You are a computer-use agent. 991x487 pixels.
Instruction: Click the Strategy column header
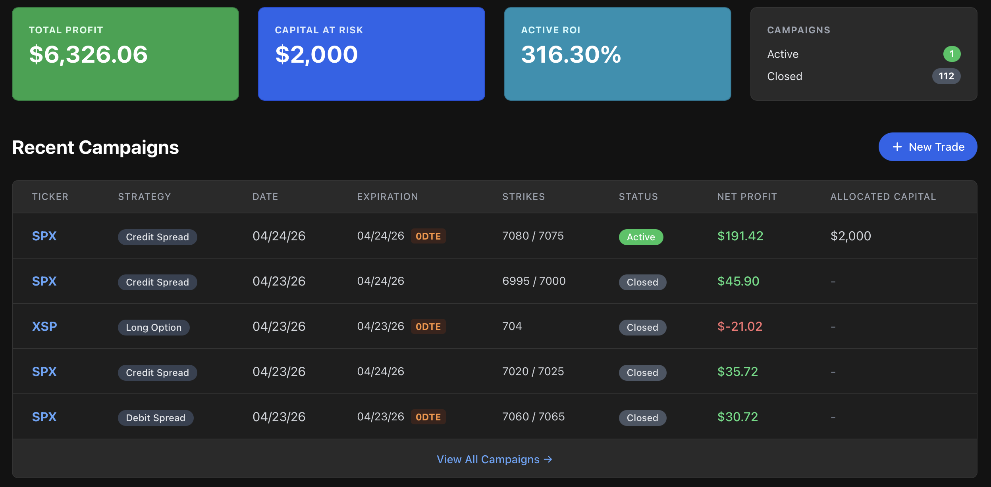click(x=145, y=197)
